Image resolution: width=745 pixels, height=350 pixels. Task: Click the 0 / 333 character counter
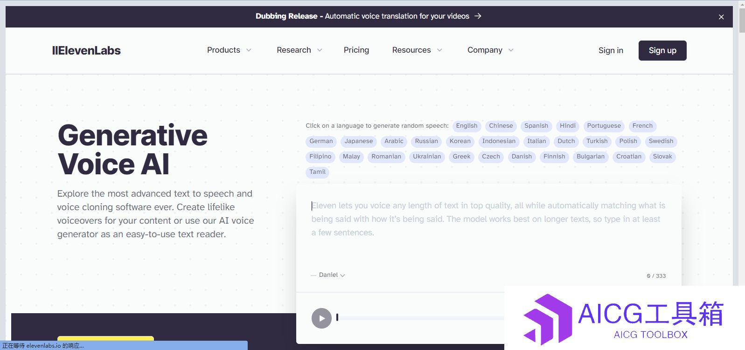click(x=656, y=276)
